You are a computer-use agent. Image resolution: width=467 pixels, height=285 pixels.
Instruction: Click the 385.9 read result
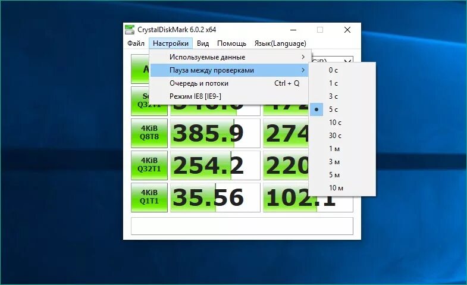[215, 133]
